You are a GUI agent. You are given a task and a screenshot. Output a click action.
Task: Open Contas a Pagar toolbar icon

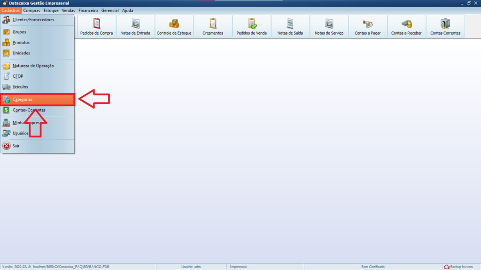pos(367,27)
